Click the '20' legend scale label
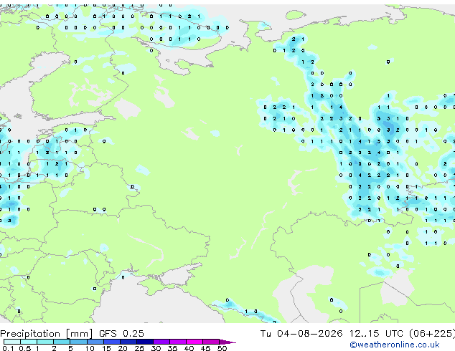Viewport: 455px width, 351px height. [123, 348]
